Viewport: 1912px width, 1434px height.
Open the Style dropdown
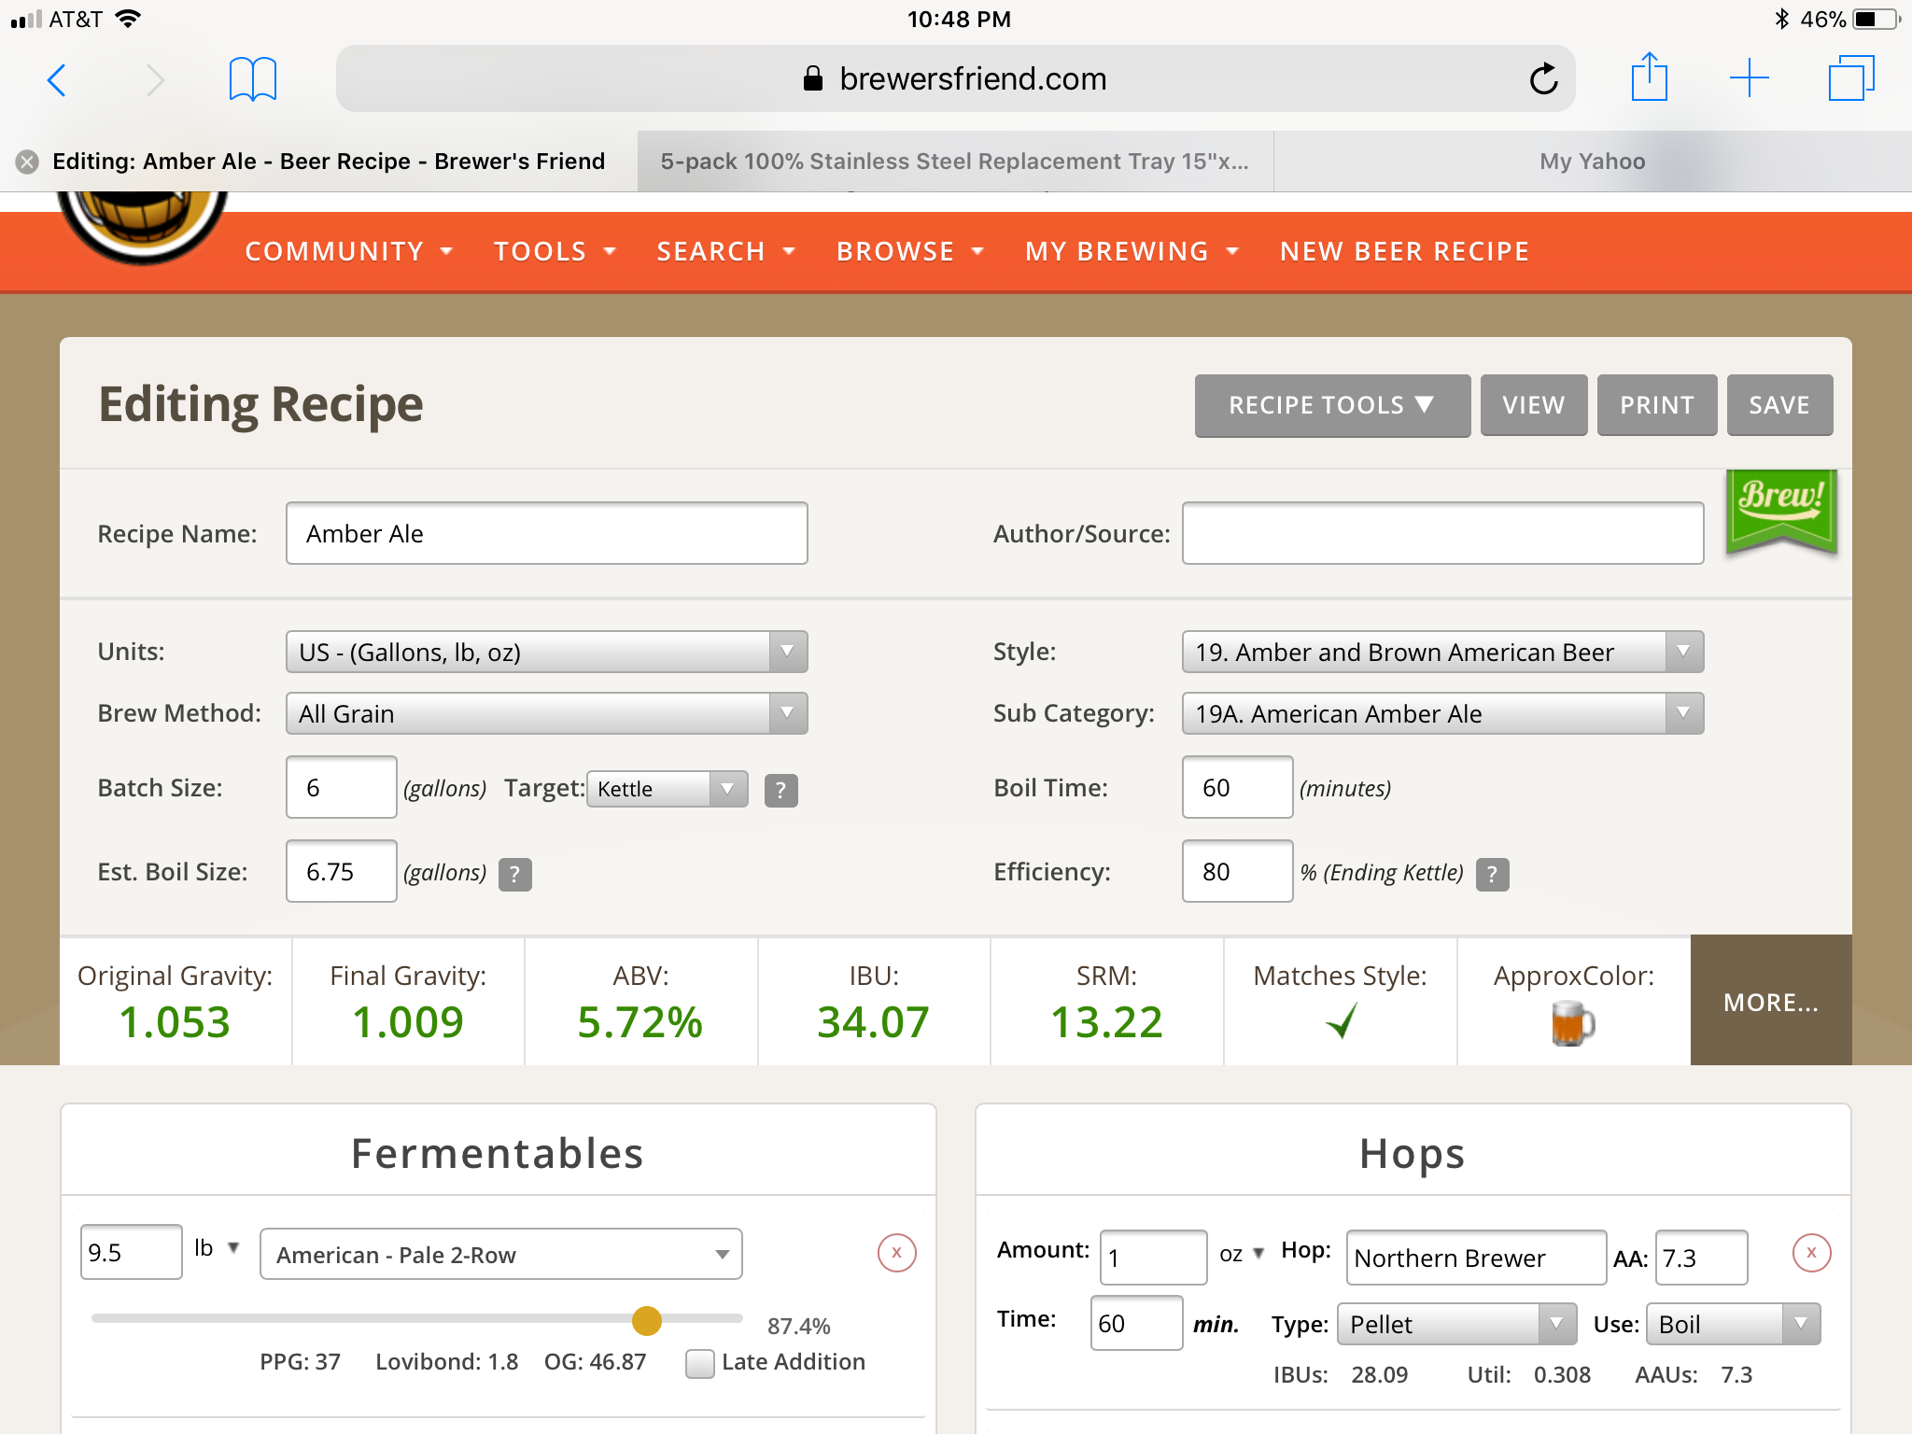click(x=1442, y=652)
